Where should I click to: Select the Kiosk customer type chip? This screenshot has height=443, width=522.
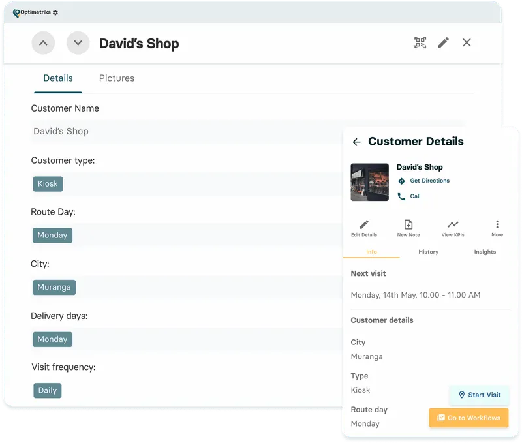pyautogui.click(x=48, y=184)
